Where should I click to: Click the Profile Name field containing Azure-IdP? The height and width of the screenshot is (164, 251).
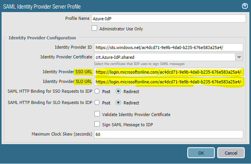169,19
